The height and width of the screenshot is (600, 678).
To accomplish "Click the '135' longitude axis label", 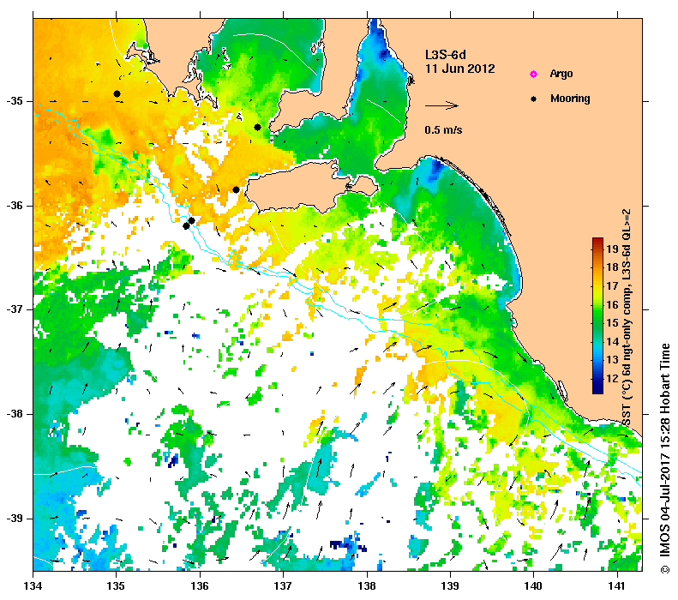I will pyautogui.click(x=117, y=586).
